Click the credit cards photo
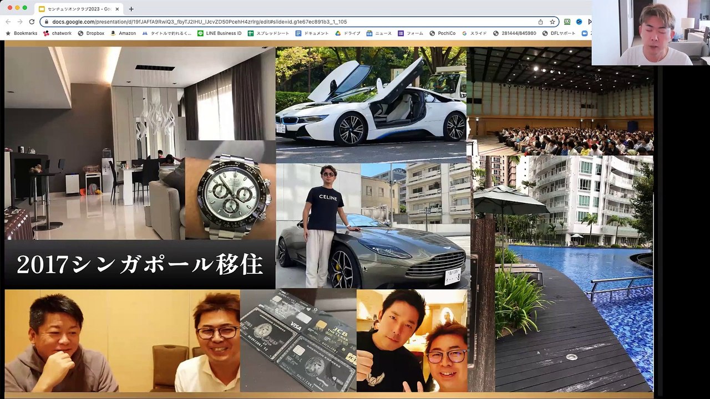The width and height of the screenshot is (710, 399). pyautogui.click(x=298, y=341)
